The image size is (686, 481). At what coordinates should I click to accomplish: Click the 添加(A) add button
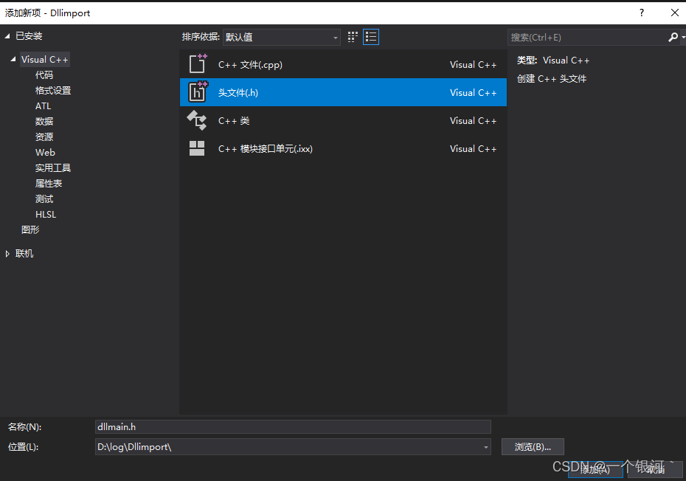[595, 470]
